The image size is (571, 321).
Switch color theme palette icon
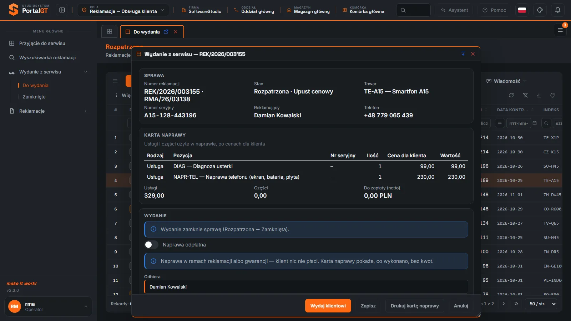click(540, 10)
